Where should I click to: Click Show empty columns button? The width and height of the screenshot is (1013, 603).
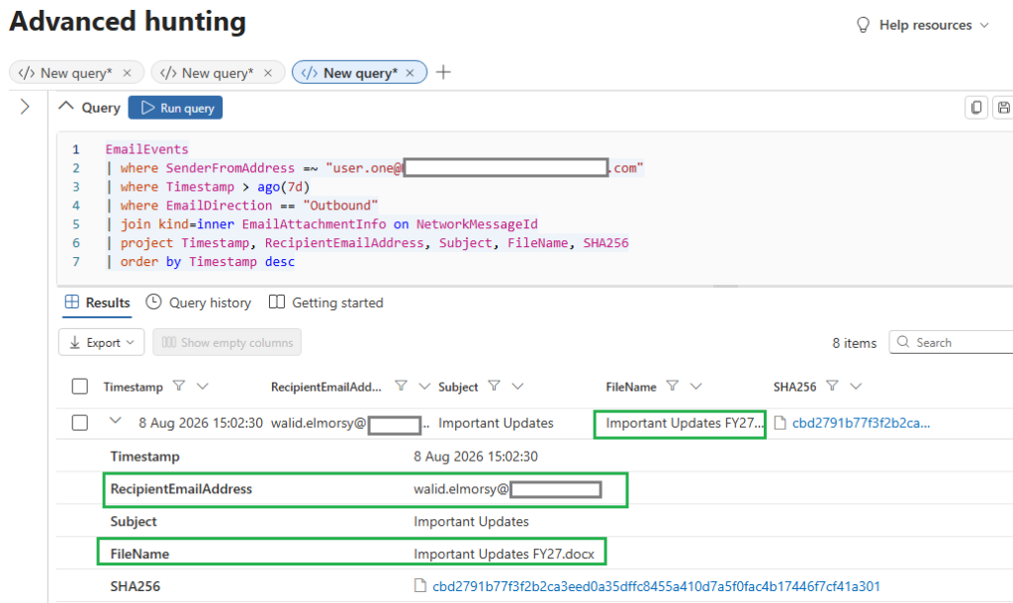[x=227, y=342]
